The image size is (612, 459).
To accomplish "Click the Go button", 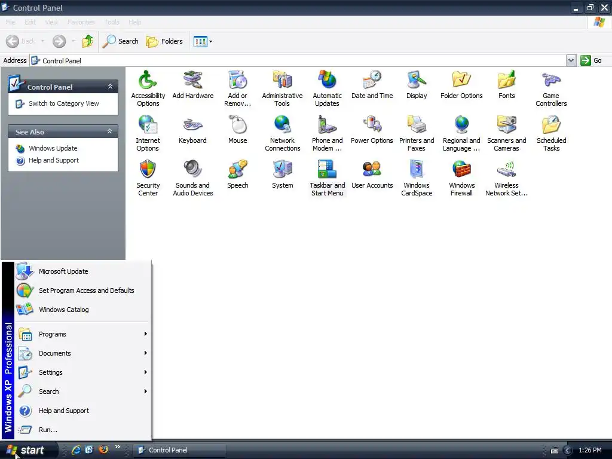I will (x=591, y=60).
